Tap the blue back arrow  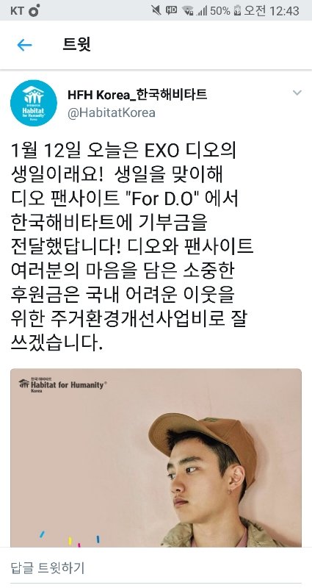[x=25, y=45]
